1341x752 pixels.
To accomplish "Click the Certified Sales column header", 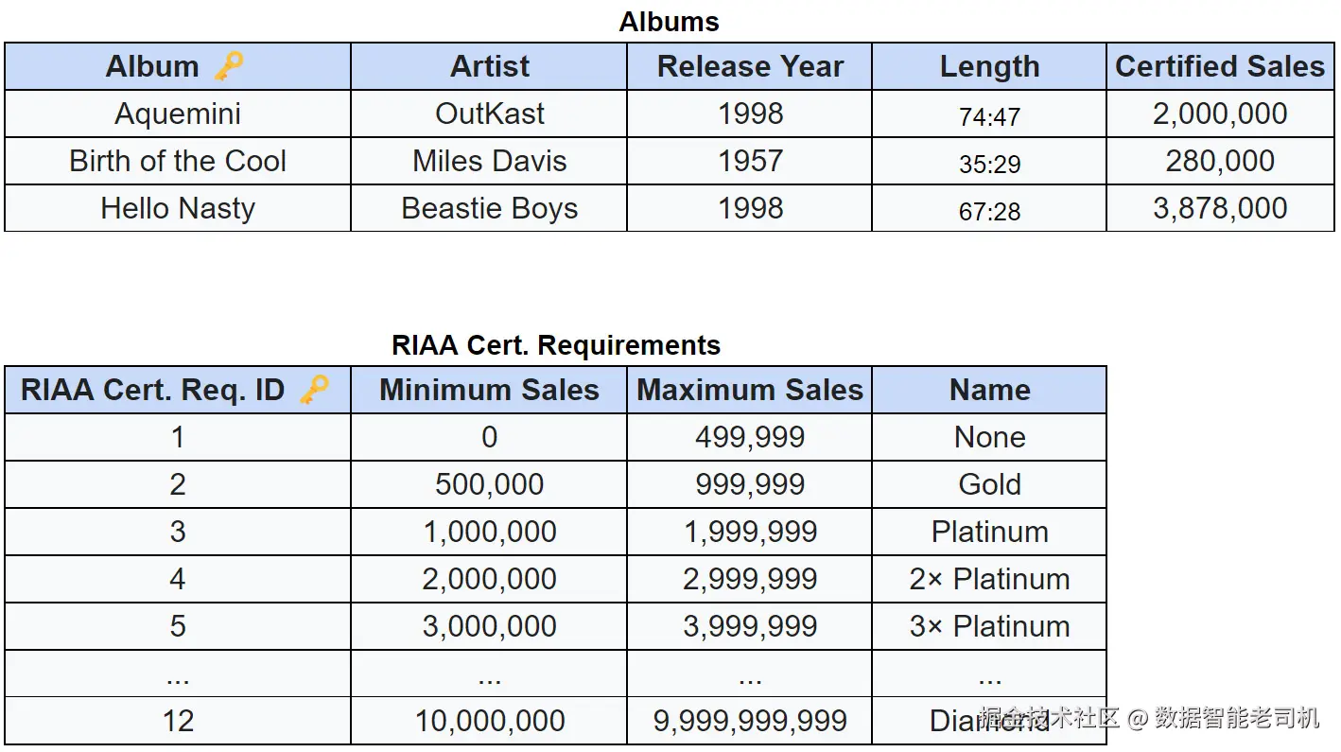I will pyautogui.click(x=1220, y=66).
